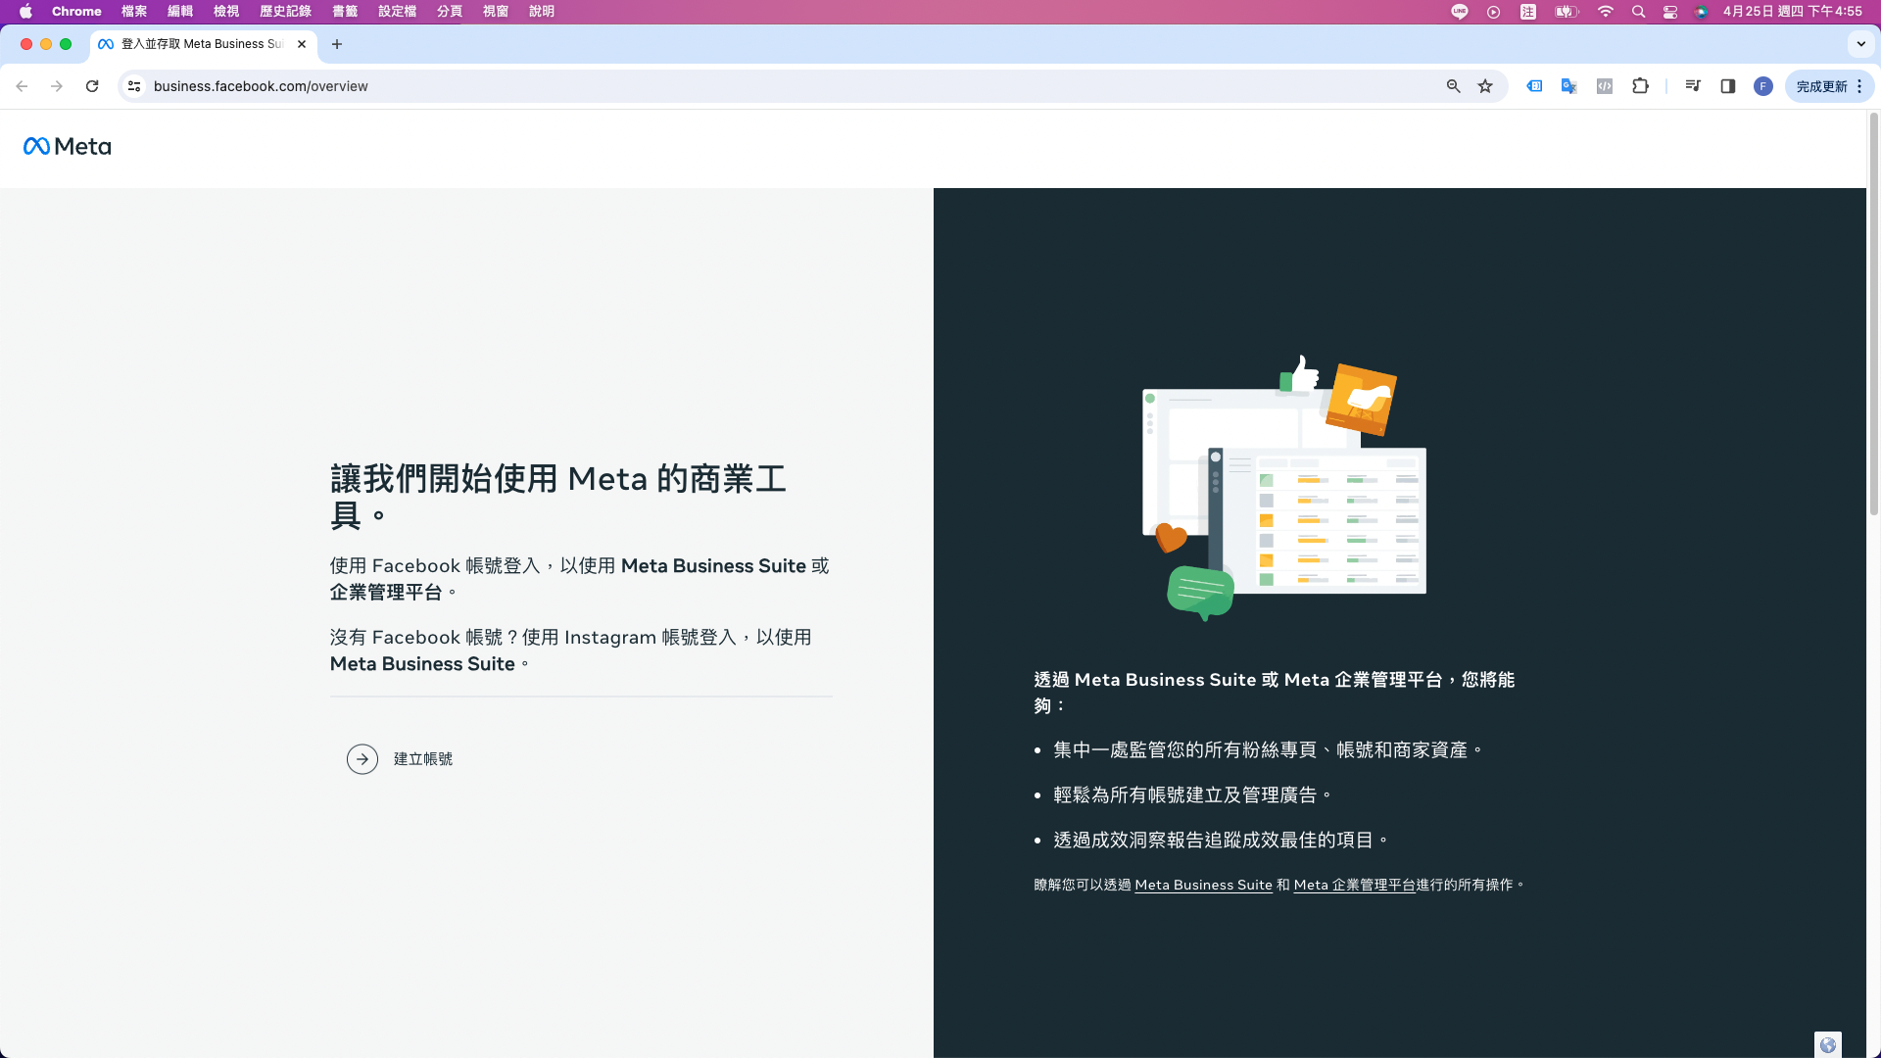Click the blue reader extension icon in the toolbar
1881x1058 pixels.
[x=1534, y=86]
